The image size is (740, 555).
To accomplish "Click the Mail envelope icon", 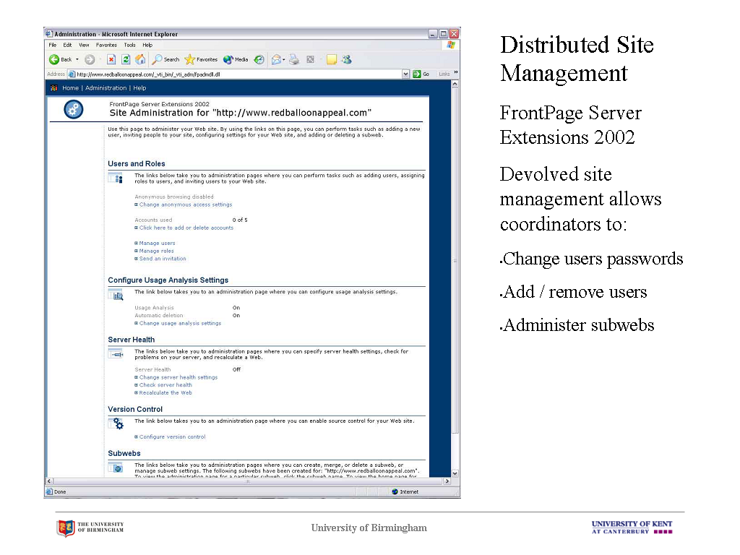I will click(276, 59).
